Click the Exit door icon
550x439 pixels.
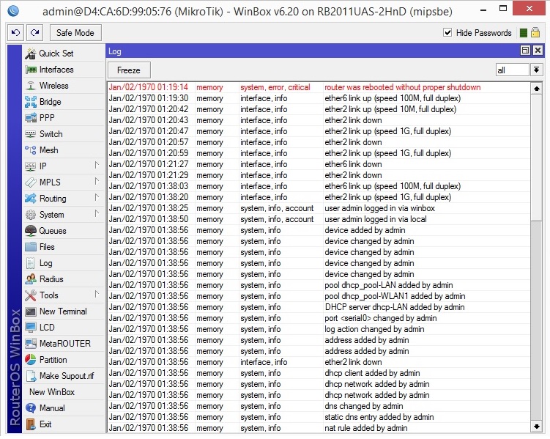(31, 424)
